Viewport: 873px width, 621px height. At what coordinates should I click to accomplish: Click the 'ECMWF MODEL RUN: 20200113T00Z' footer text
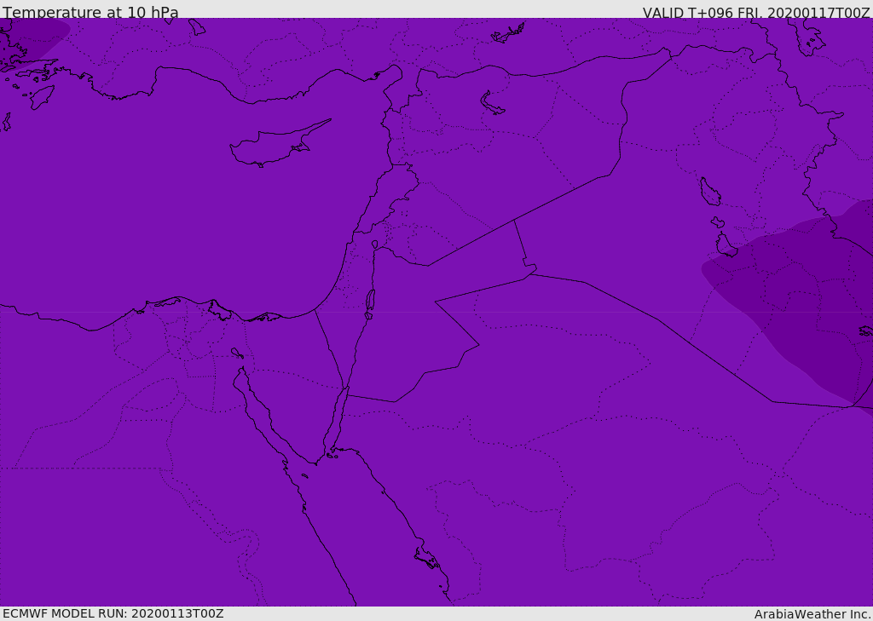pyautogui.click(x=113, y=614)
